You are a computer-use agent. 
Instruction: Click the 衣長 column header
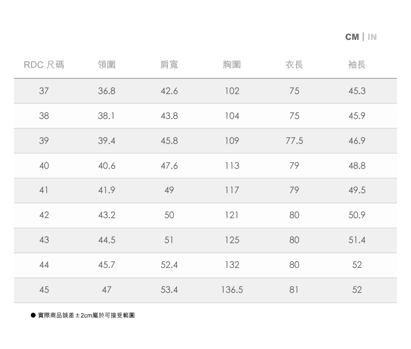[294, 64]
